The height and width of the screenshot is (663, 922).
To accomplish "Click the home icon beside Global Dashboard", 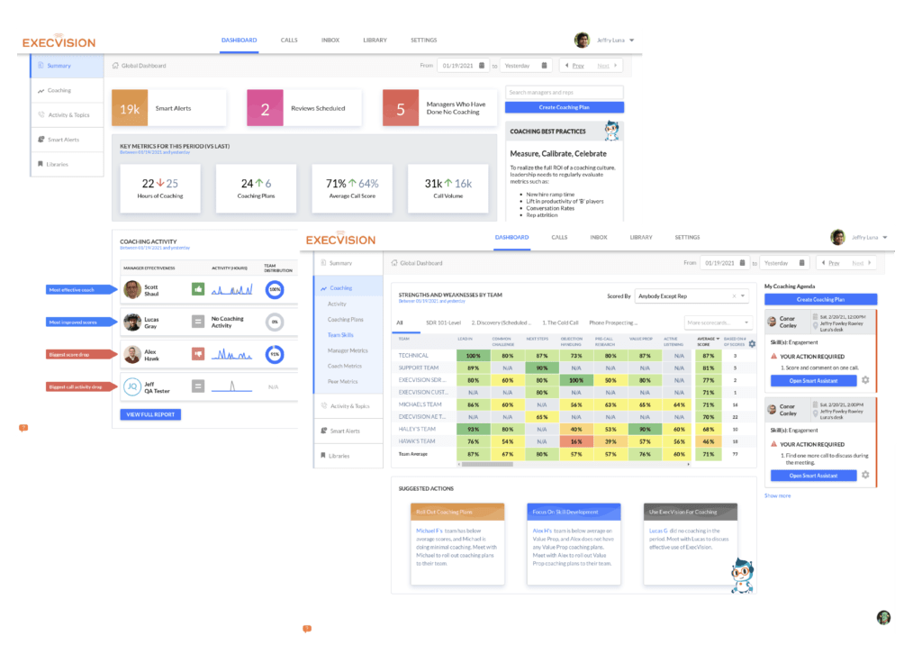I will point(393,263).
